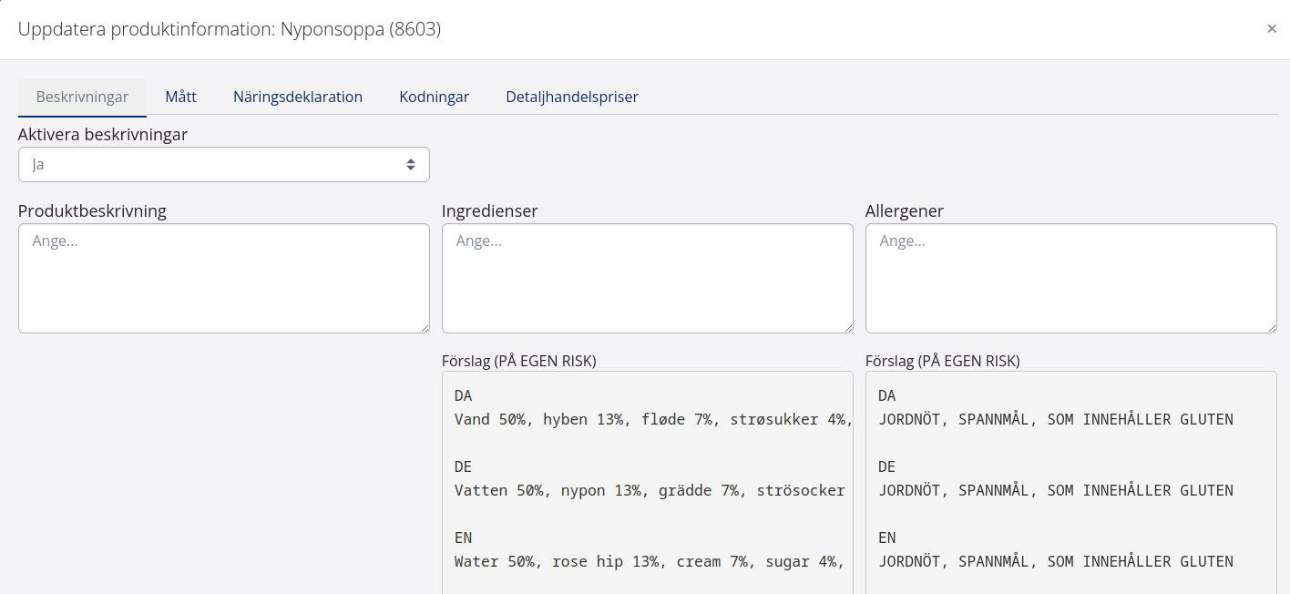Open the Mått tab
1290x594 pixels.
180,97
